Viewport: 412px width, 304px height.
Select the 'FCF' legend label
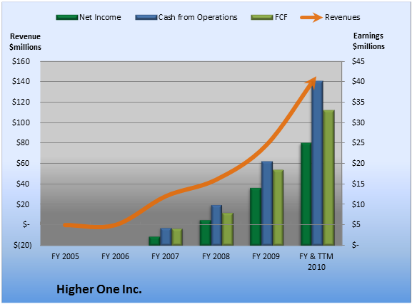(x=281, y=17)
